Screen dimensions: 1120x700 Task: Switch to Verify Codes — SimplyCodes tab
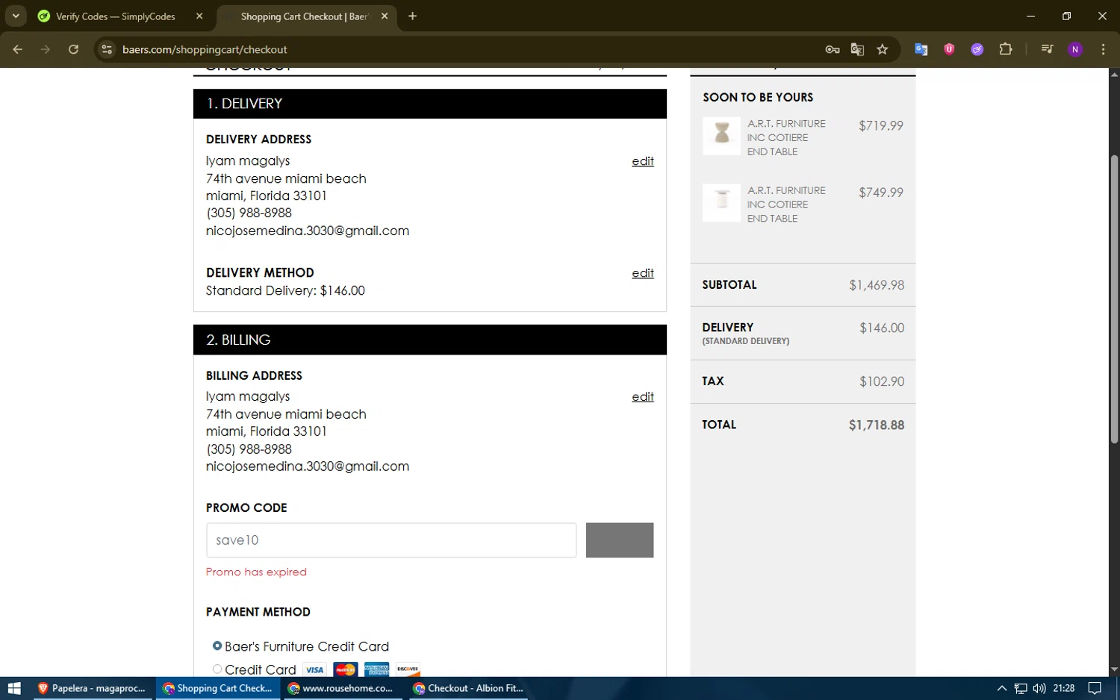coord(116,16)
